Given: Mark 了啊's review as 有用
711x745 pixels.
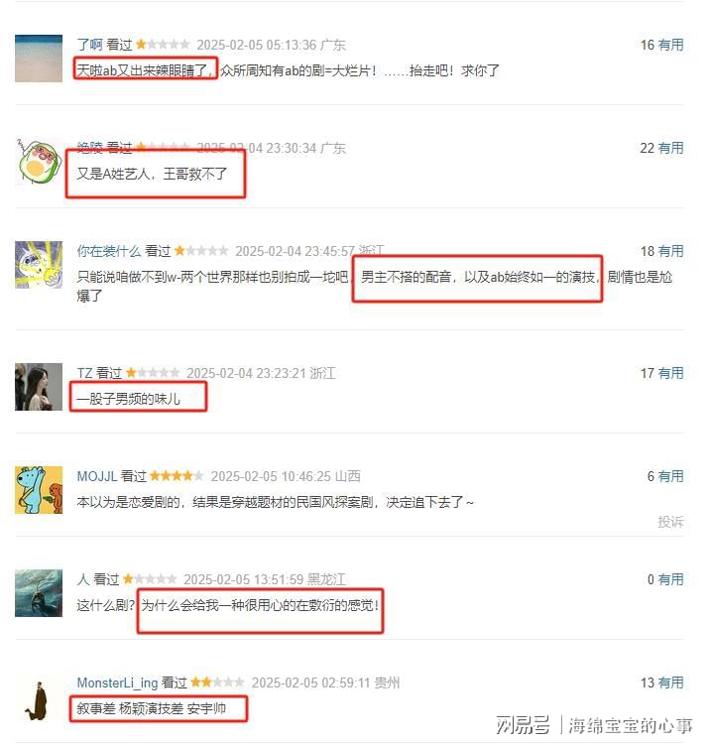Looking at the screenshot, I should click(x=670, y=45).
